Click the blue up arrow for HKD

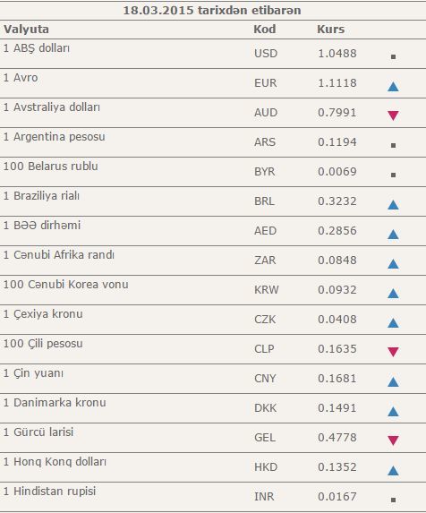tap(393, 470)
